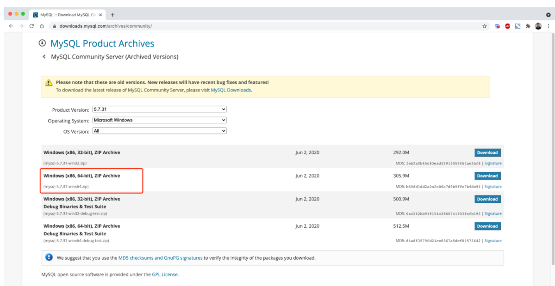Click the back chevron beside MySQL Community Server

point(44,57)
